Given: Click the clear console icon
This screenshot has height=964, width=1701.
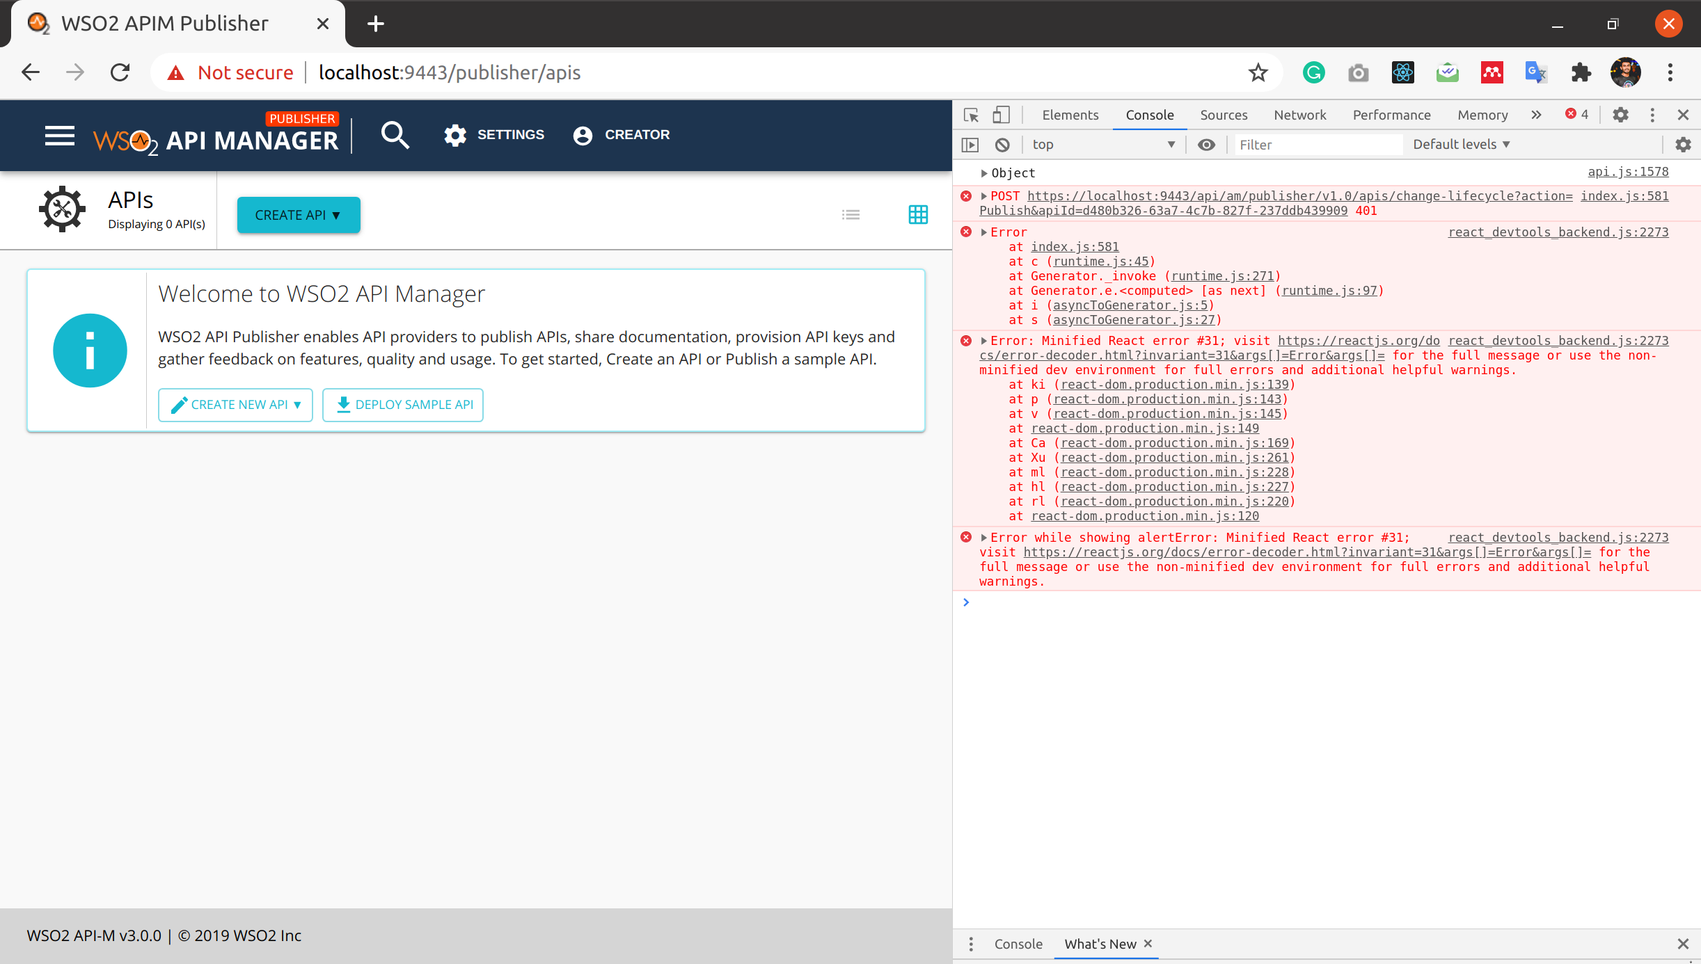Looking at the screenshot, I should click(x=1002, y=145).
